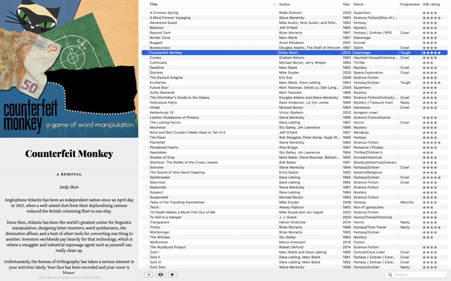This screenshot has height=281, width=451.
Task: Select the 'Seastalker' game
Action: (294, 152)
